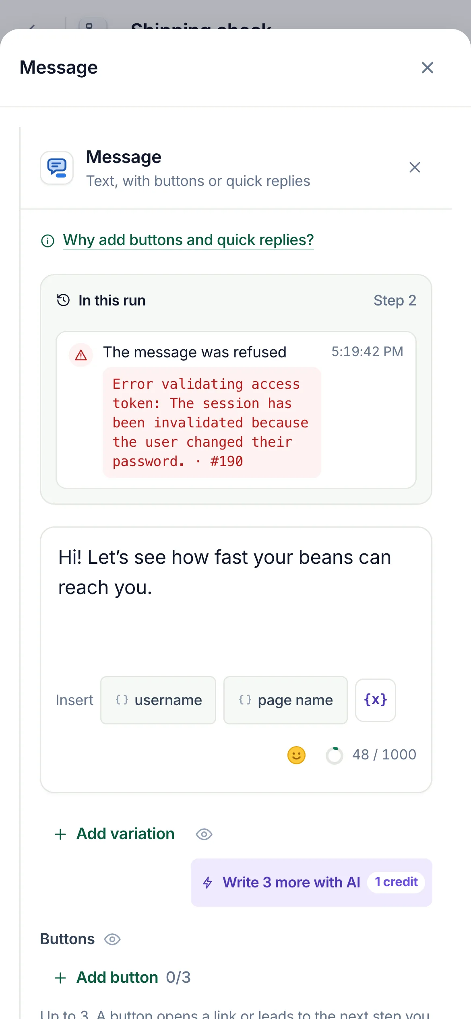The height and width of the screenshot is (1019, 471).
Task: Click 'Text, with buttons or quick replies' subtitle
Action: click(198, 181)
